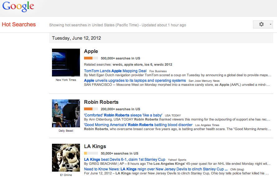
Task: Open 'Apple unveils upgrades to its laptops' article
Action: point(135,81)
